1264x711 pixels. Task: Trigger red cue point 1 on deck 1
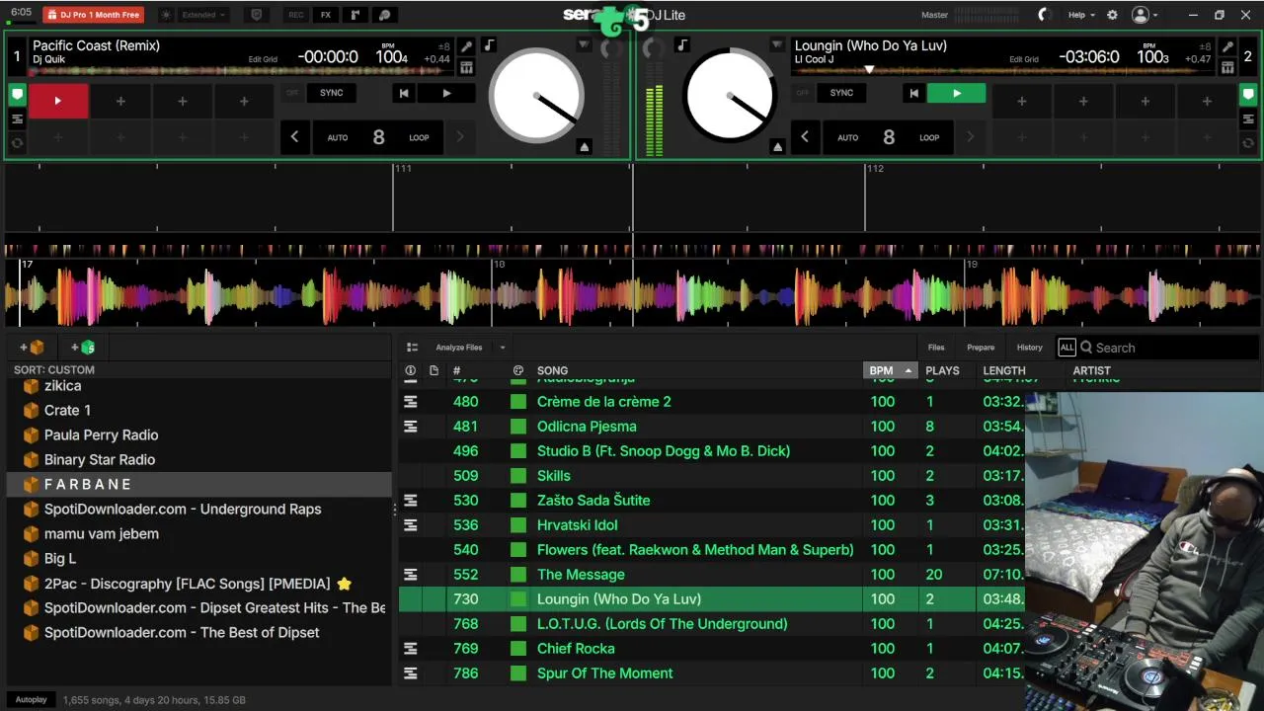coord(58,101)
